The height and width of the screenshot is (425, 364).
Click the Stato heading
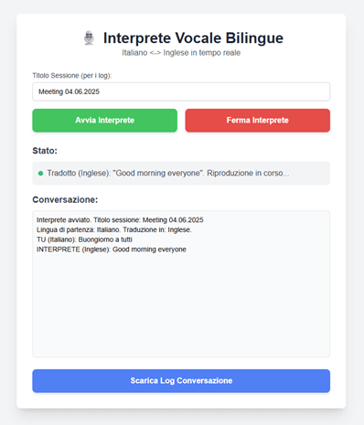pos(45,151)
